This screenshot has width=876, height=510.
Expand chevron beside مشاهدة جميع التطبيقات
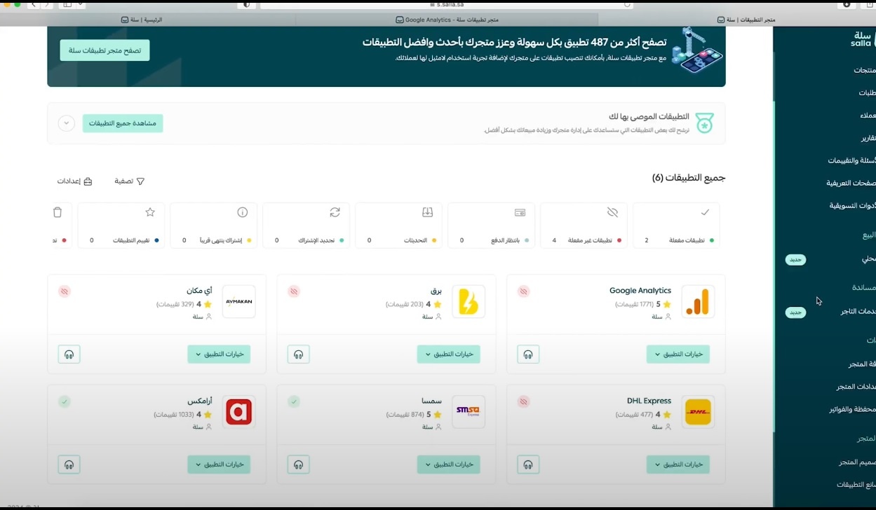click(66, 123)
